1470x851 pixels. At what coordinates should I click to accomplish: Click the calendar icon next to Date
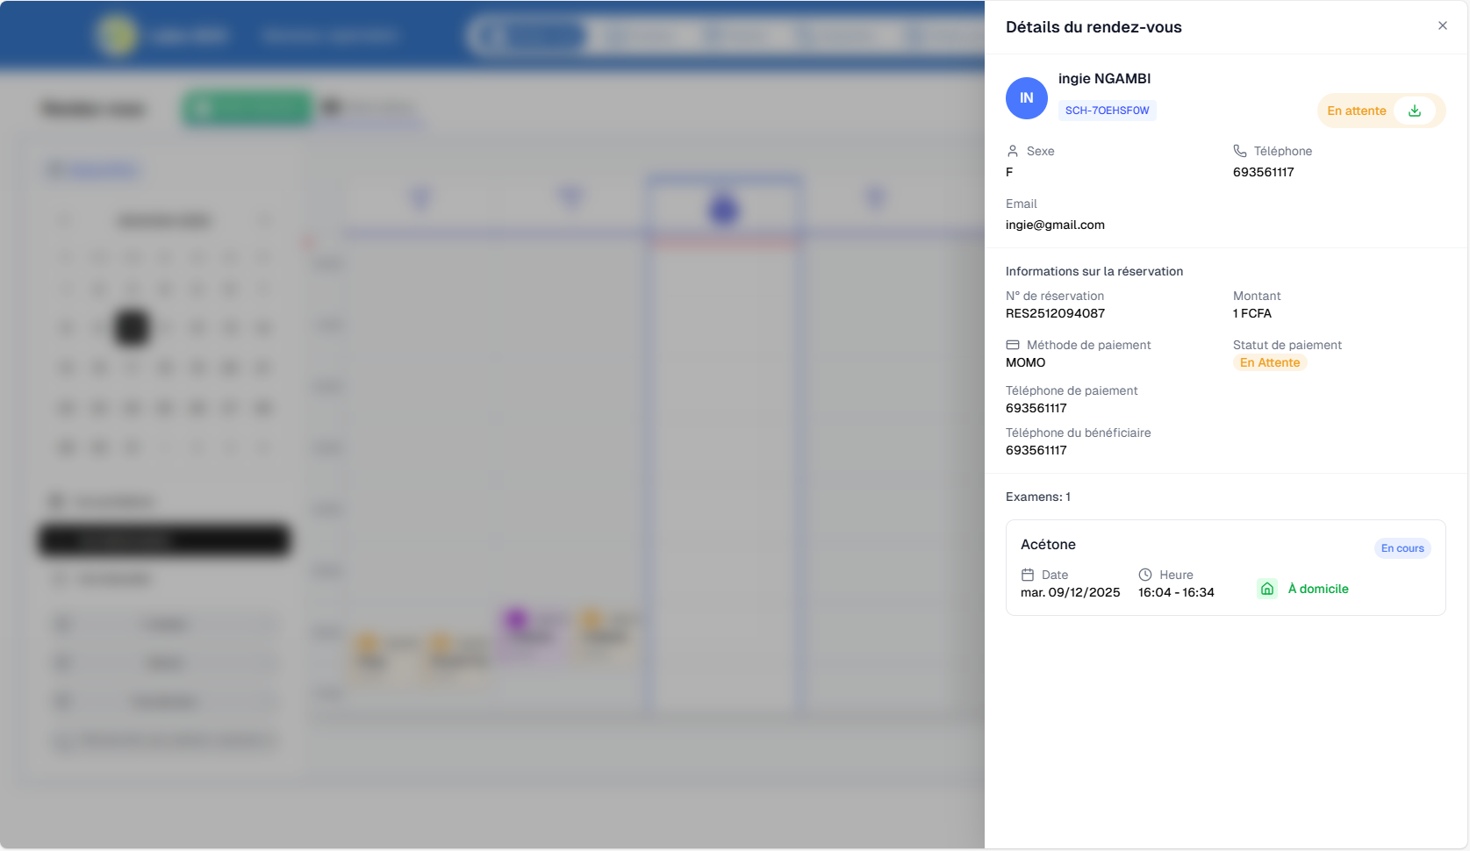pos(1028,575)
